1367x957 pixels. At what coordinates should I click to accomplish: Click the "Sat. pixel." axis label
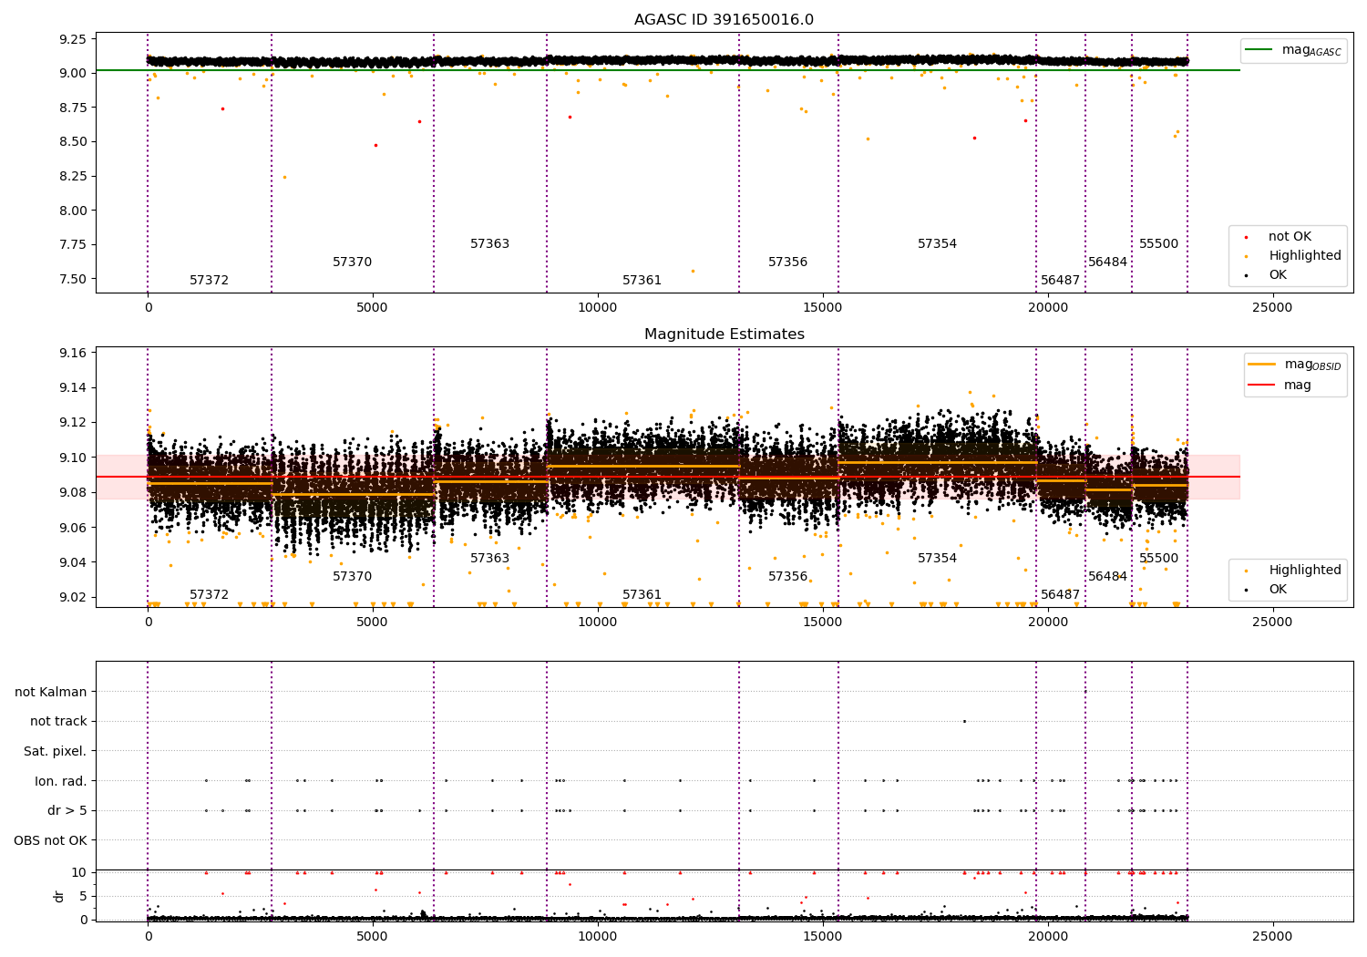click(56, 751)
